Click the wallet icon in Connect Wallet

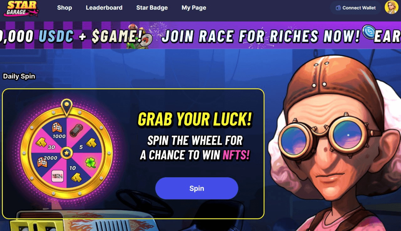pyautogui.click(x=338, y=8)
